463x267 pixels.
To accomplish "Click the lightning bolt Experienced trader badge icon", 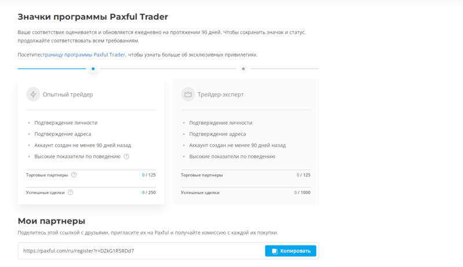I will tap(33, 94).
